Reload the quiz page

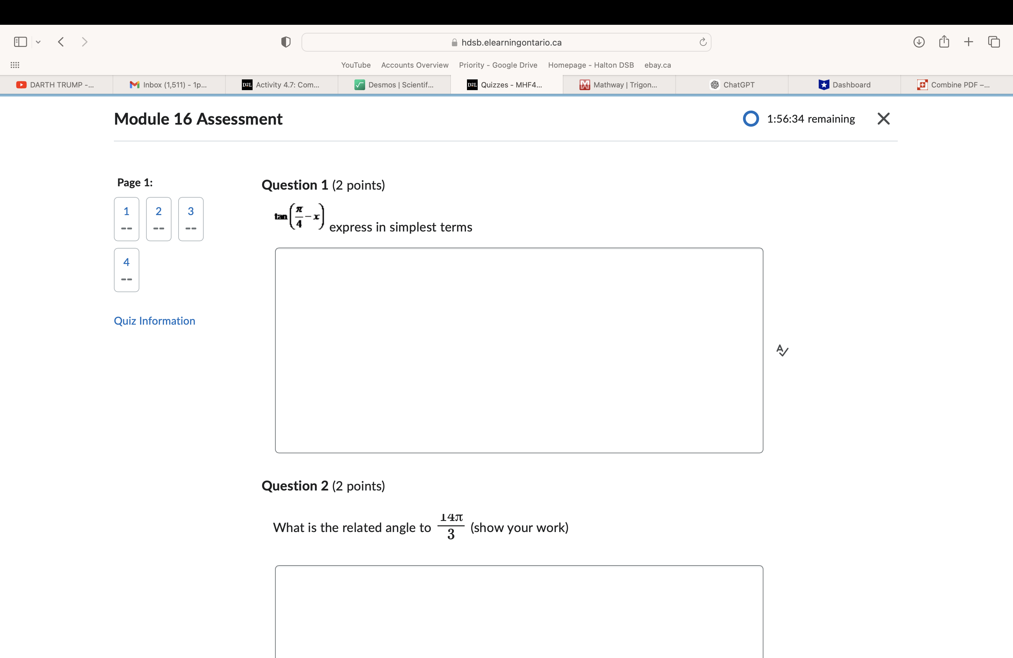pos(702,42)
